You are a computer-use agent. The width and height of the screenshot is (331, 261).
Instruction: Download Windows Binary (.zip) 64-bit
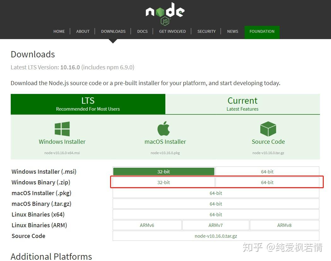(267, 183)
